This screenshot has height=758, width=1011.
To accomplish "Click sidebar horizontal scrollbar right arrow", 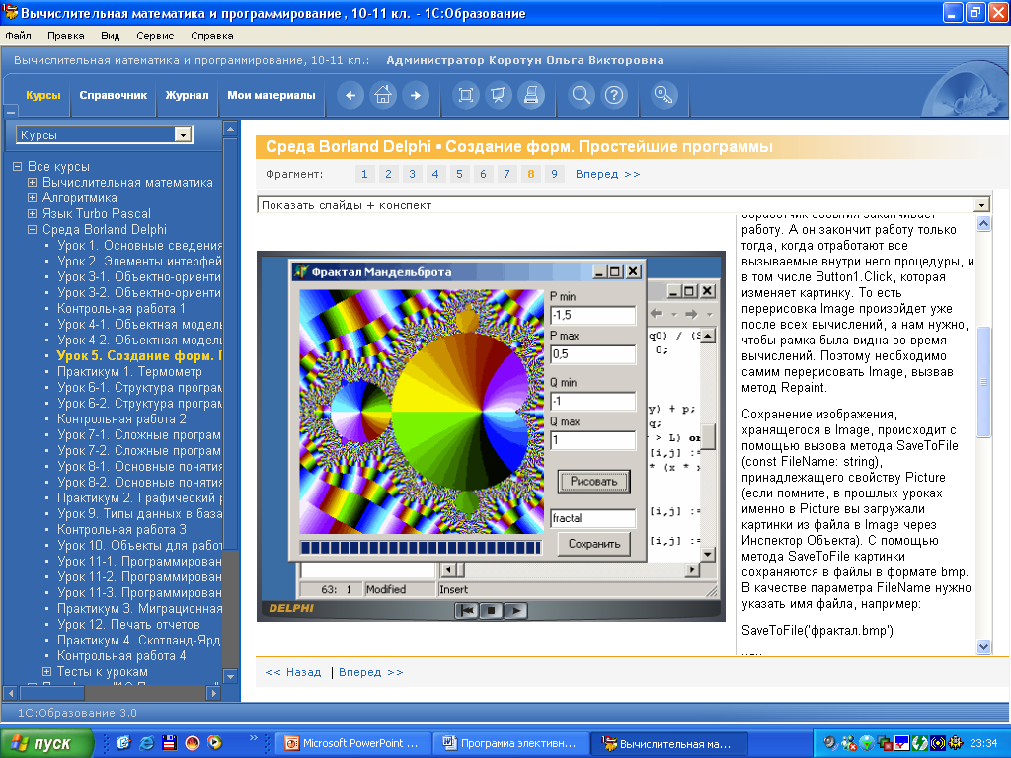I will click(x=214, y=693).
